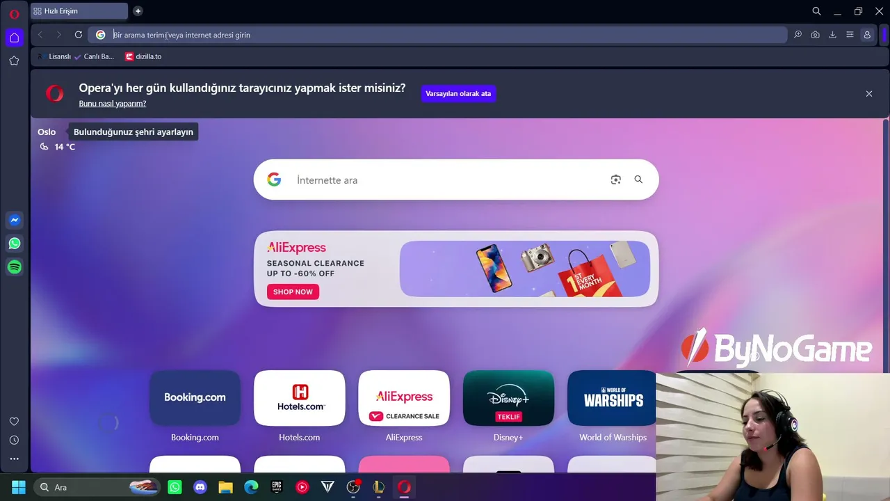Switch to the Hızlı Erişim tab
The image size is (890, 501).
point(79,11)
